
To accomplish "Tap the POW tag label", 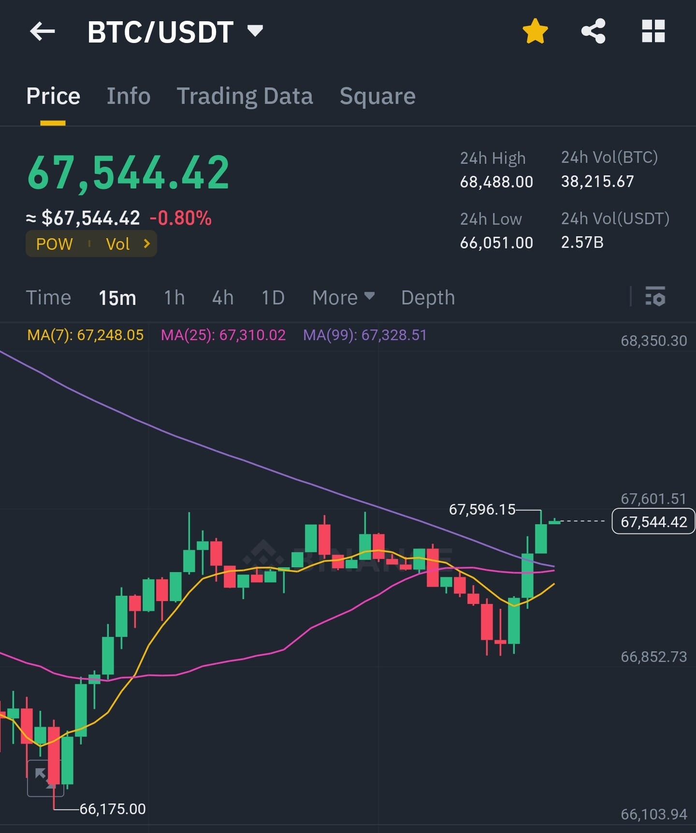I will [55, 244].
